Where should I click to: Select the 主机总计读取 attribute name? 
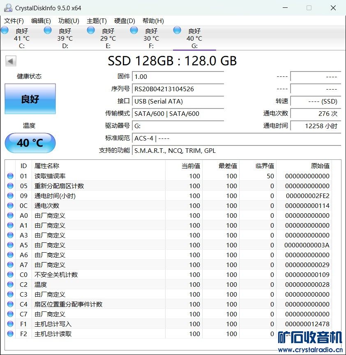(53, 334)
